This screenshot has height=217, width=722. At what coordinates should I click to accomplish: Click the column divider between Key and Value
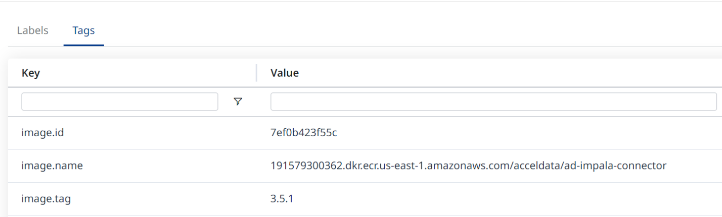coord(256,73)
